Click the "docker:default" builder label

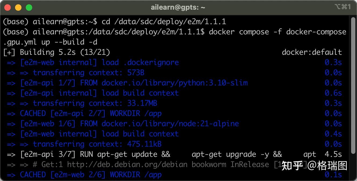pos(312,52)
